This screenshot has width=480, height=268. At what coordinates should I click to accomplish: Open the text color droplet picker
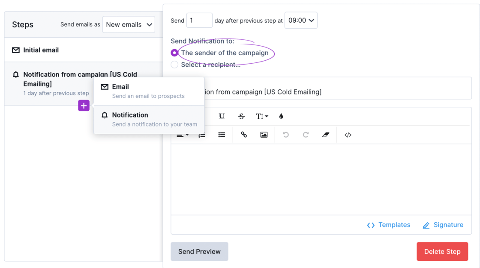(x=281, y=116)
